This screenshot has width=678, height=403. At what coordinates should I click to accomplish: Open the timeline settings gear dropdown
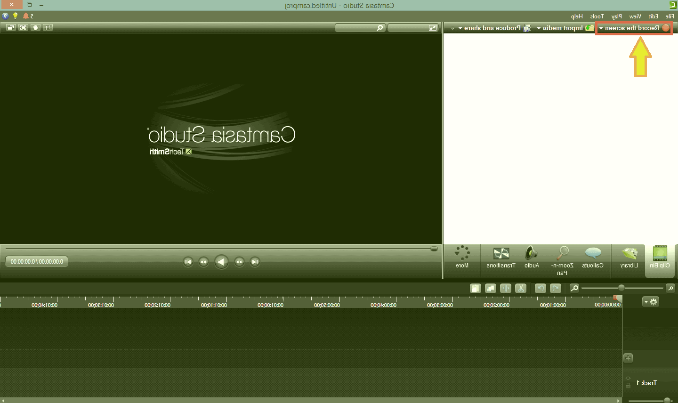coord(651,302)
